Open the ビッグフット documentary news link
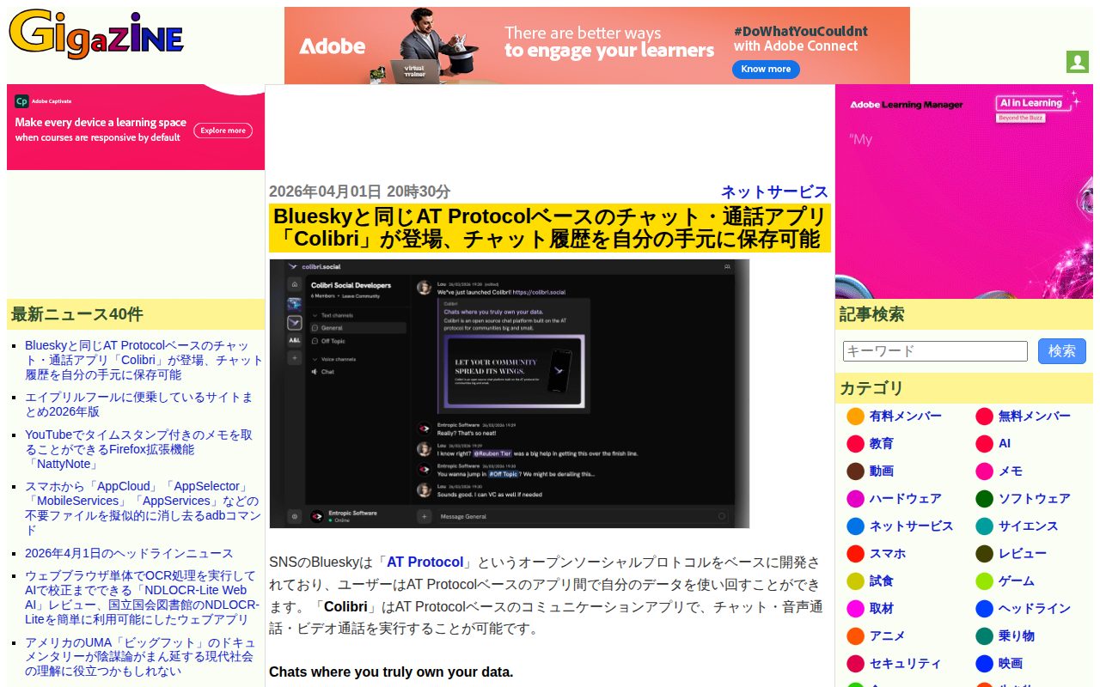This screenshot has height=687, width=1100. (140, 657)
